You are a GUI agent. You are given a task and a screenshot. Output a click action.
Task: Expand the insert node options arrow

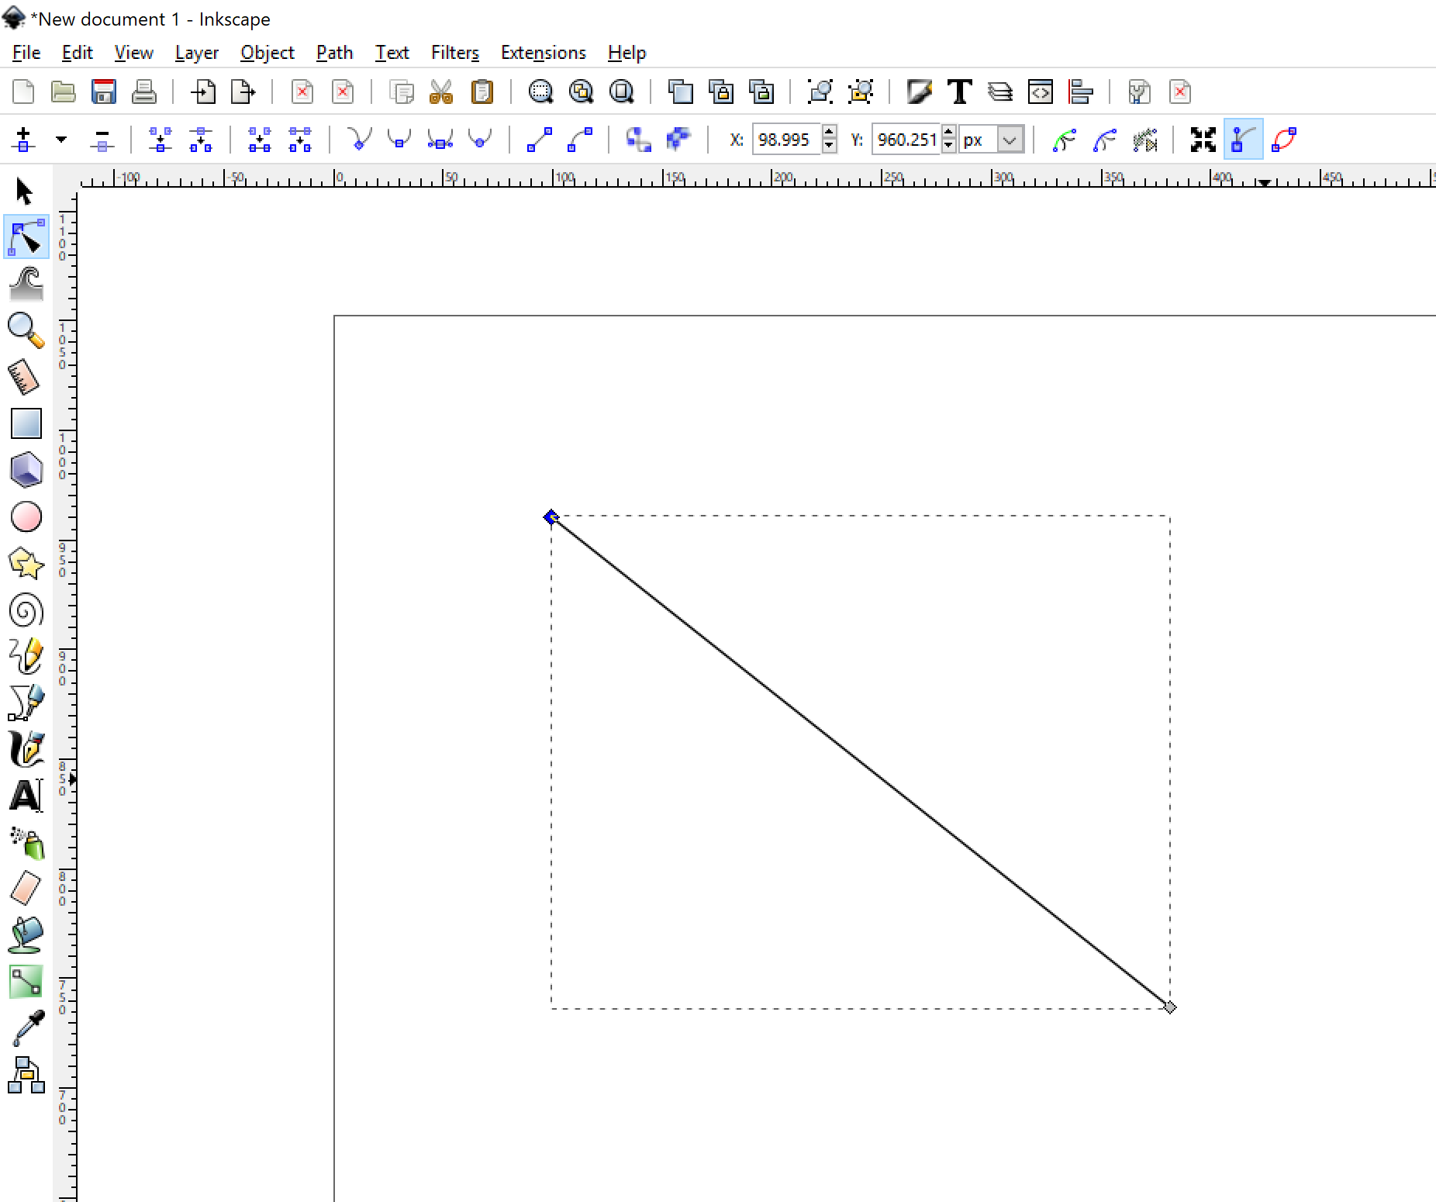tap(61, 140)
